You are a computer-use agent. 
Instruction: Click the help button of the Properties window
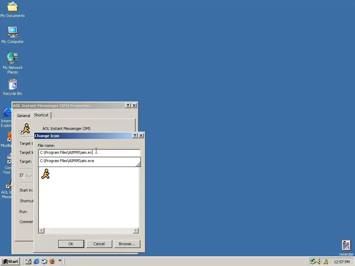(128, 105)
